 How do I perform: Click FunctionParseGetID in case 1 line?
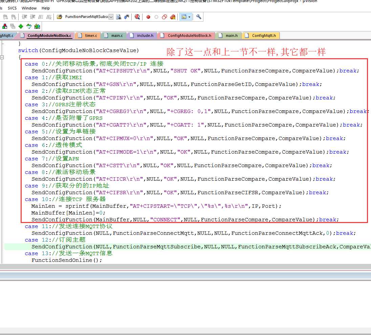point(221,84)
